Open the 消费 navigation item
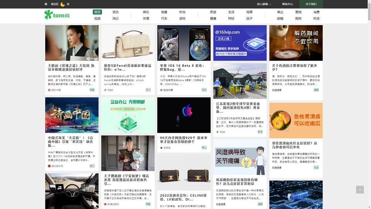 click(317, 12)
